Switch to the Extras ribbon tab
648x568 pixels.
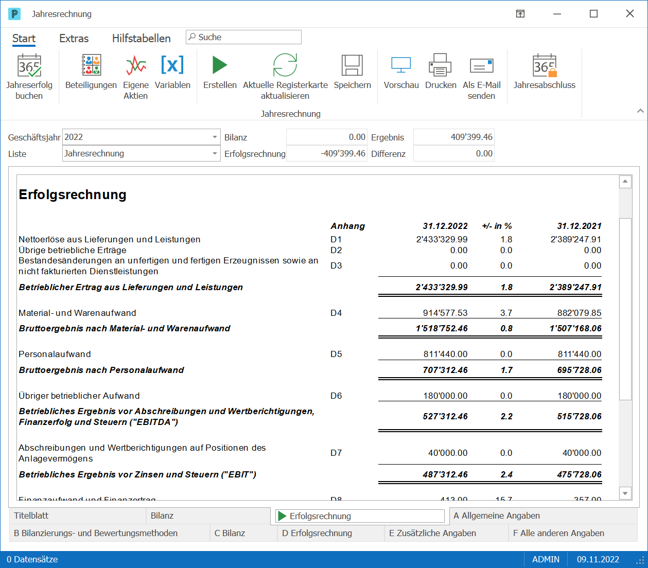click(74, 39)
